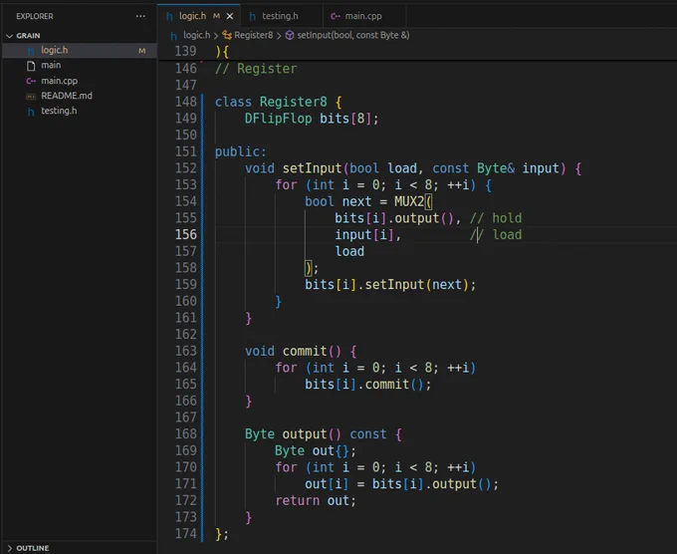
Task: Open the Explorer more actions ellipsis
Action: coord(140,16)
